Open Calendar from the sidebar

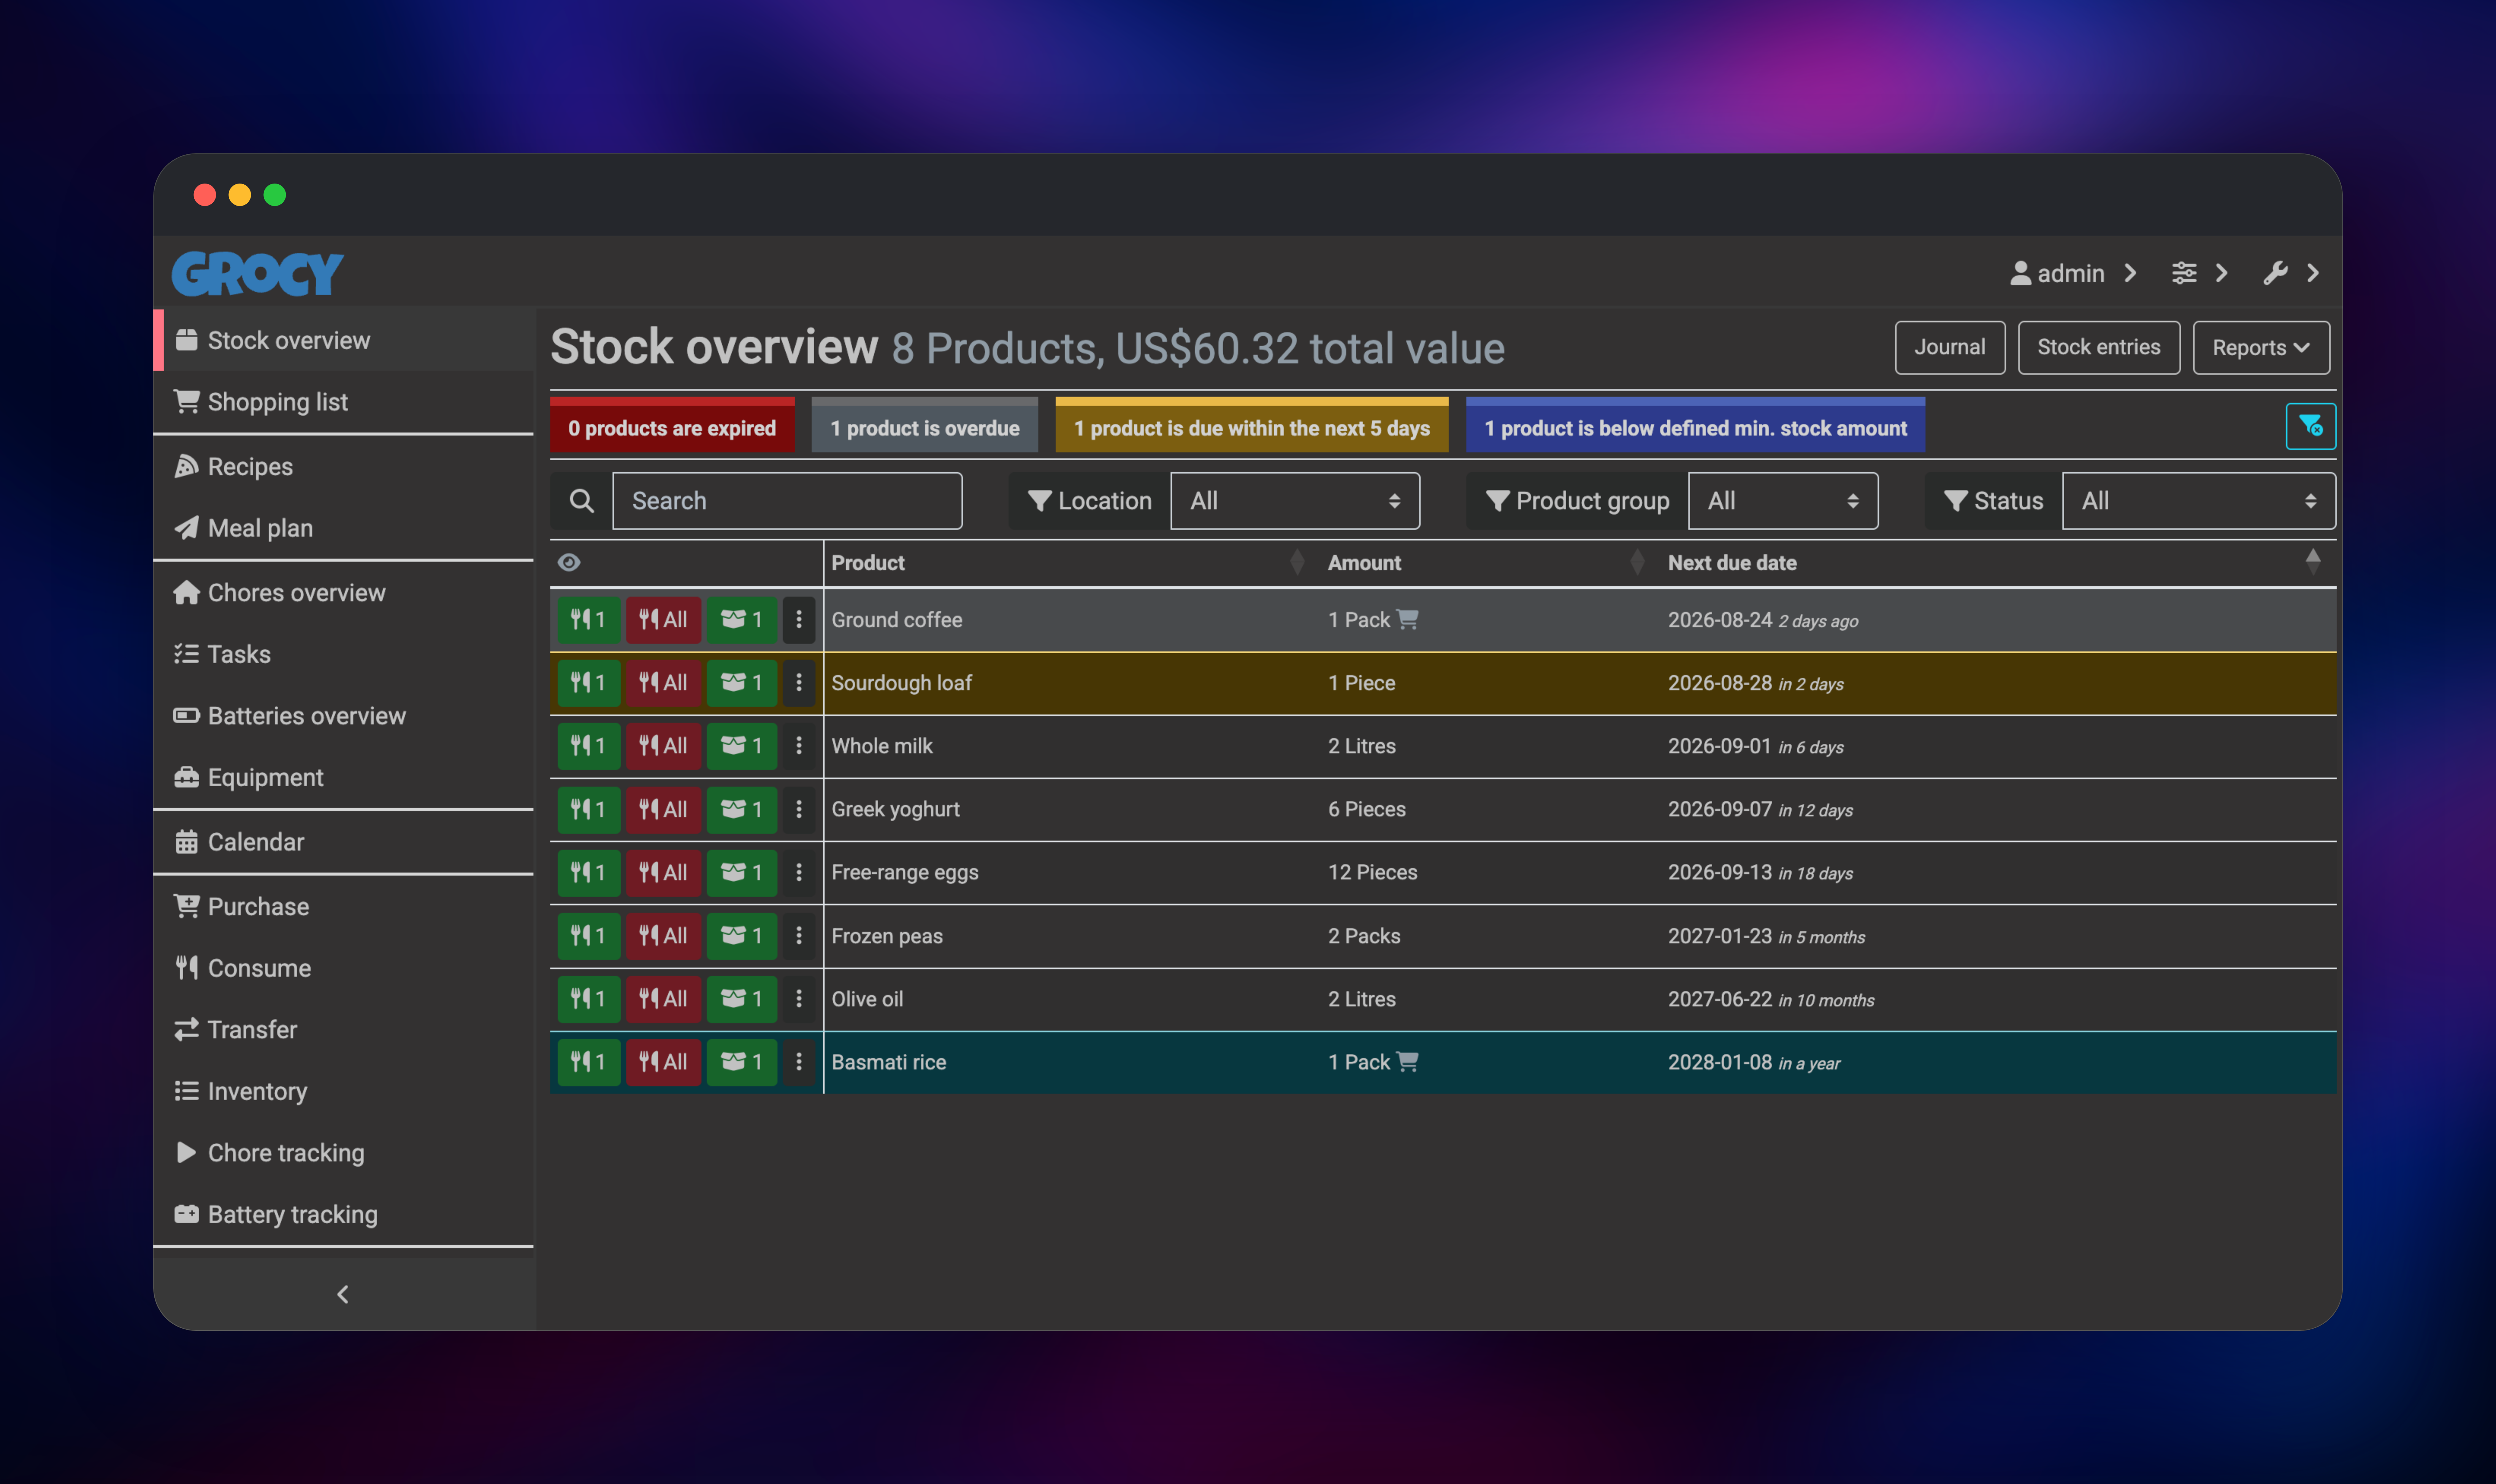(x=343, y=842)
